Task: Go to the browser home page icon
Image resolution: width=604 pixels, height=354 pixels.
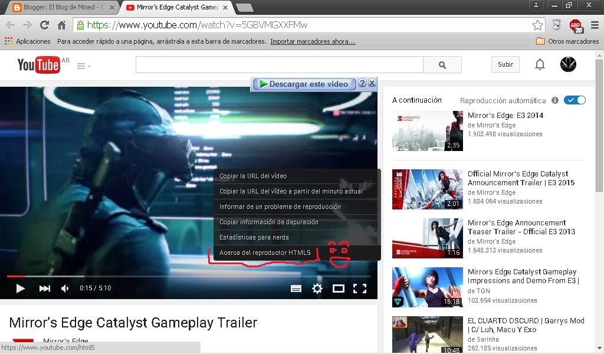Action: (61, 25)
